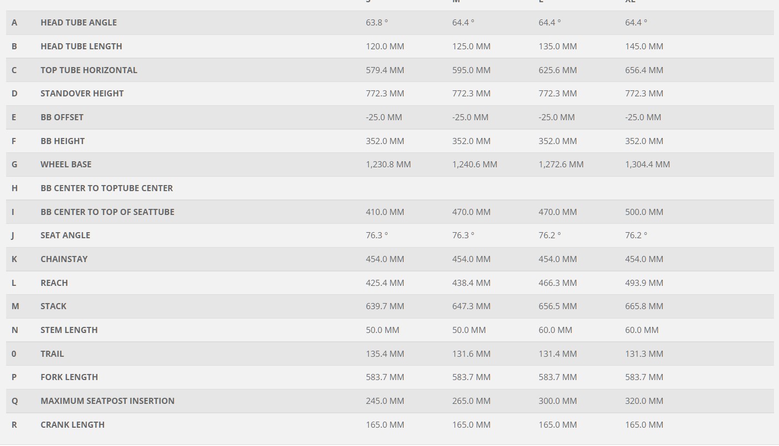Image resolution: width=779 pixels, height=446 pixels.
Task: Select the STEM LENGTH row label
Action: 69,330
